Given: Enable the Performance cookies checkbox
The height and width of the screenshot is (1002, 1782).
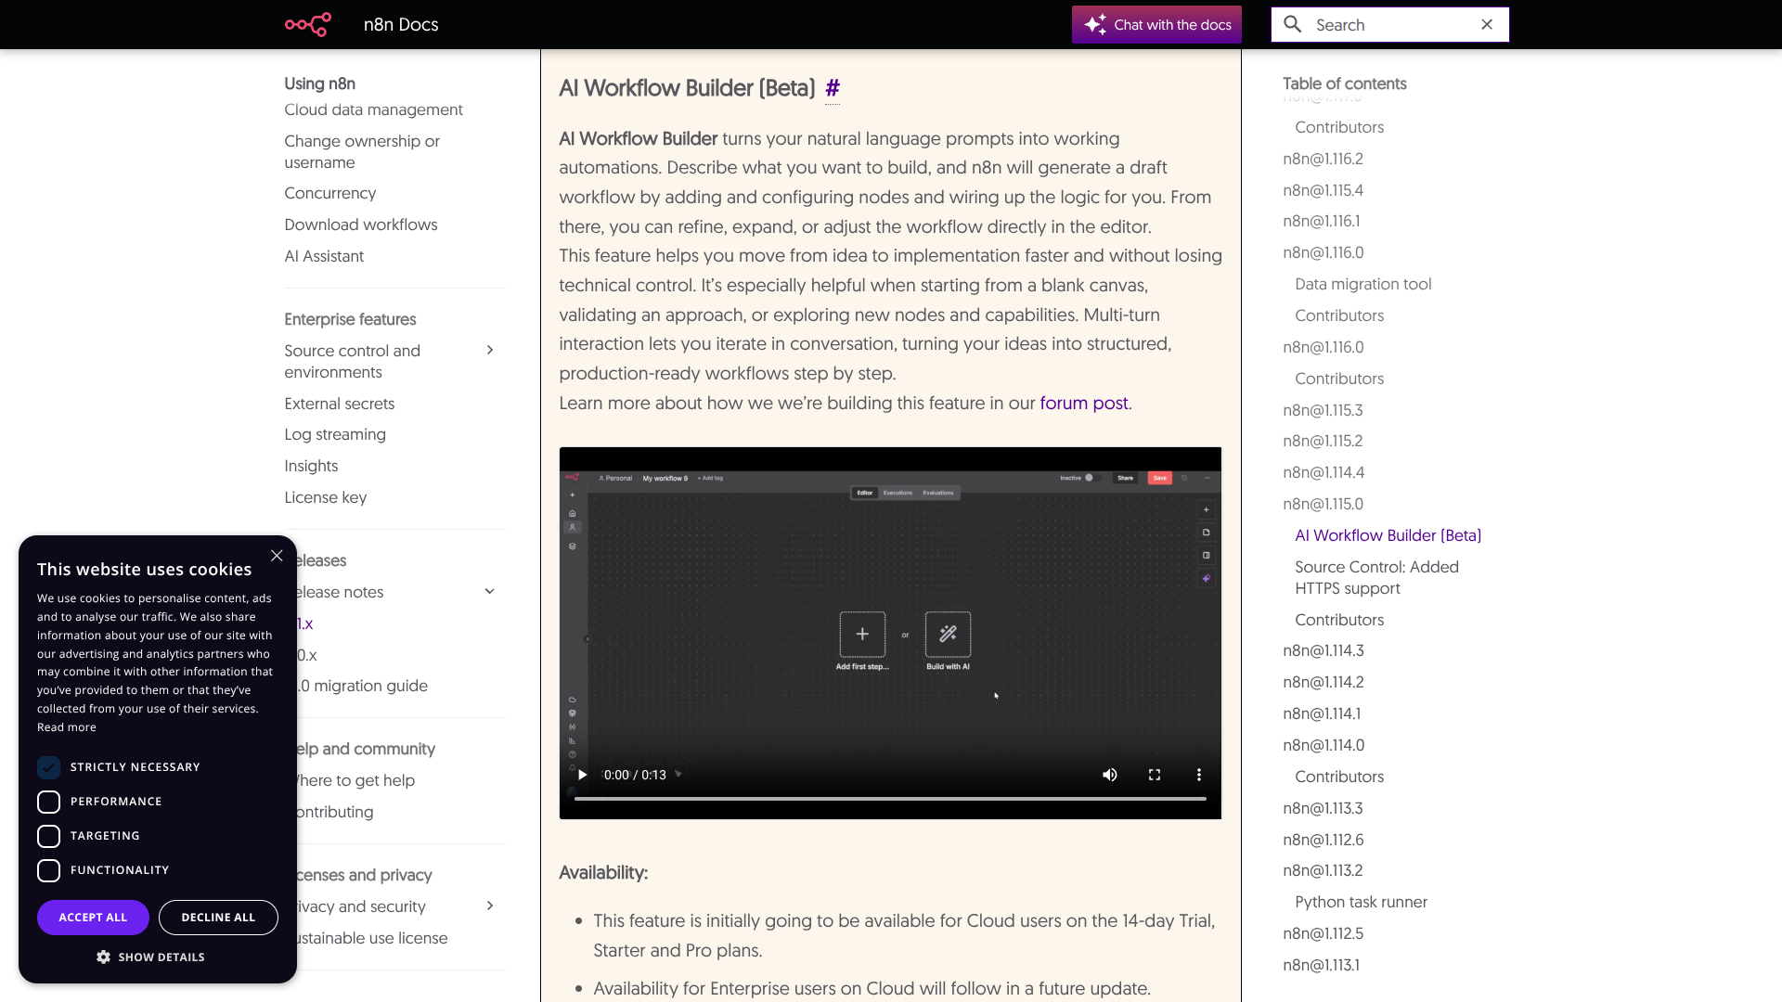Looking at the screenshot, I should tap(48, 802).
